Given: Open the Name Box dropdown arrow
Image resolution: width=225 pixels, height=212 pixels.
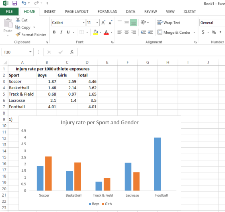Looking at the screenshot, I should coord(30,52).
